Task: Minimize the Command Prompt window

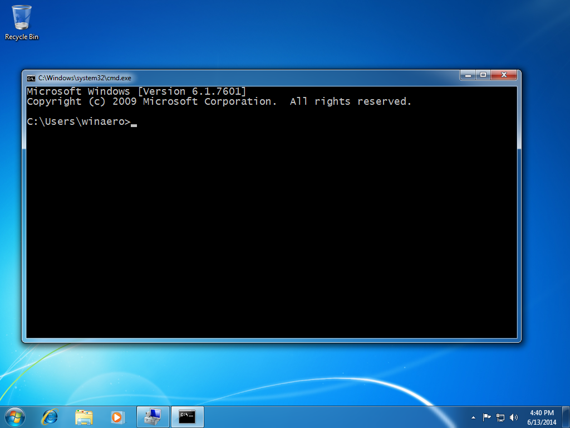Action: tap(468, 75)
